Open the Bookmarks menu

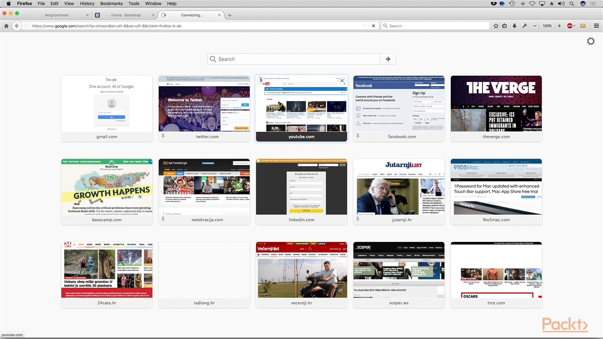111,3
